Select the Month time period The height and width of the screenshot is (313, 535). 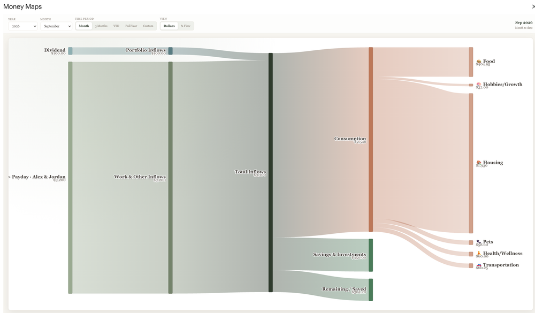[x=84, y=26]
